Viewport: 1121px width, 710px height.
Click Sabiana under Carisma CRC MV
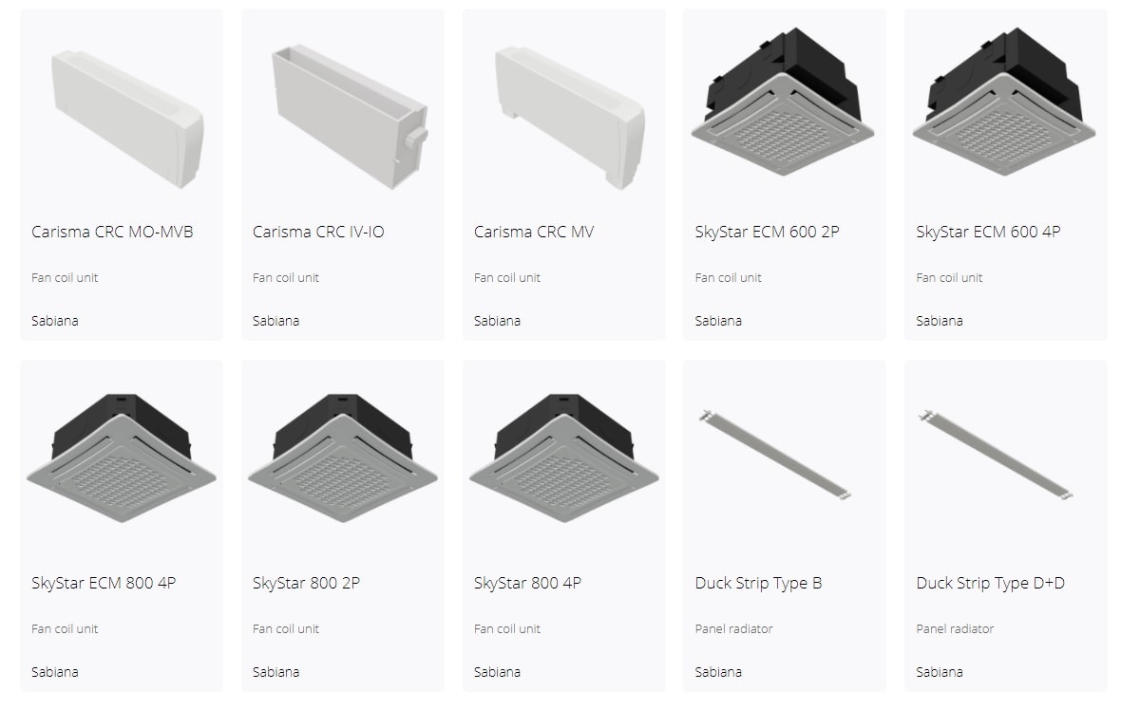coord(497,322)
